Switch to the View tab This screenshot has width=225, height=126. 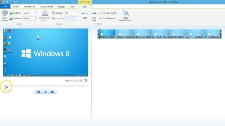coord(72,7)
